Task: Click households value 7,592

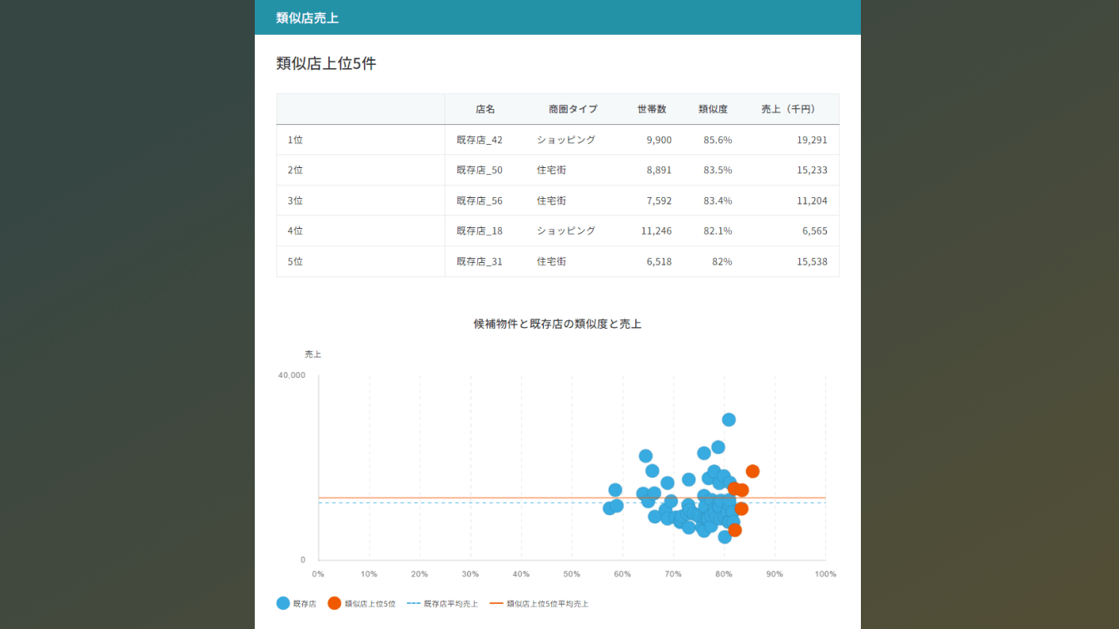Action: (659, 201)
